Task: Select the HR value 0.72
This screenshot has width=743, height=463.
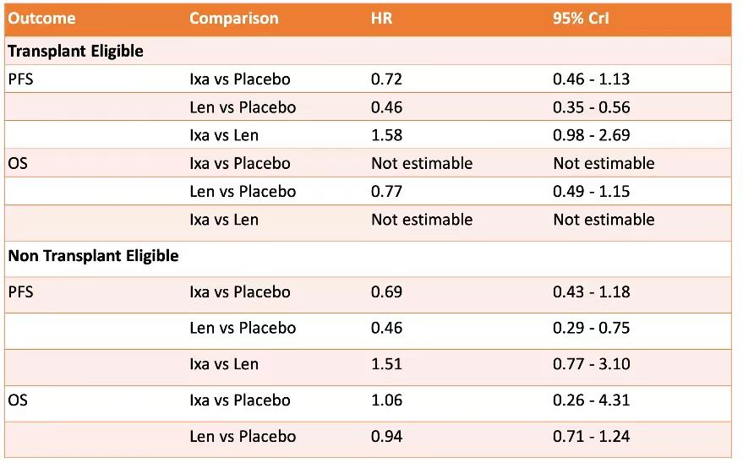Action: [386, 79]
